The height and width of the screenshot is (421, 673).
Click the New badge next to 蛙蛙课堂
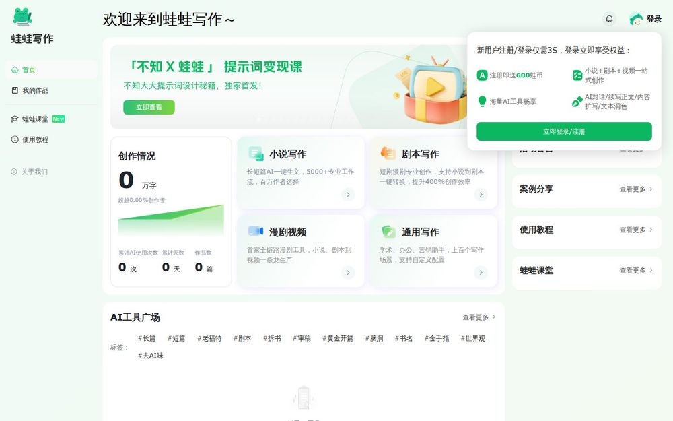59,119
